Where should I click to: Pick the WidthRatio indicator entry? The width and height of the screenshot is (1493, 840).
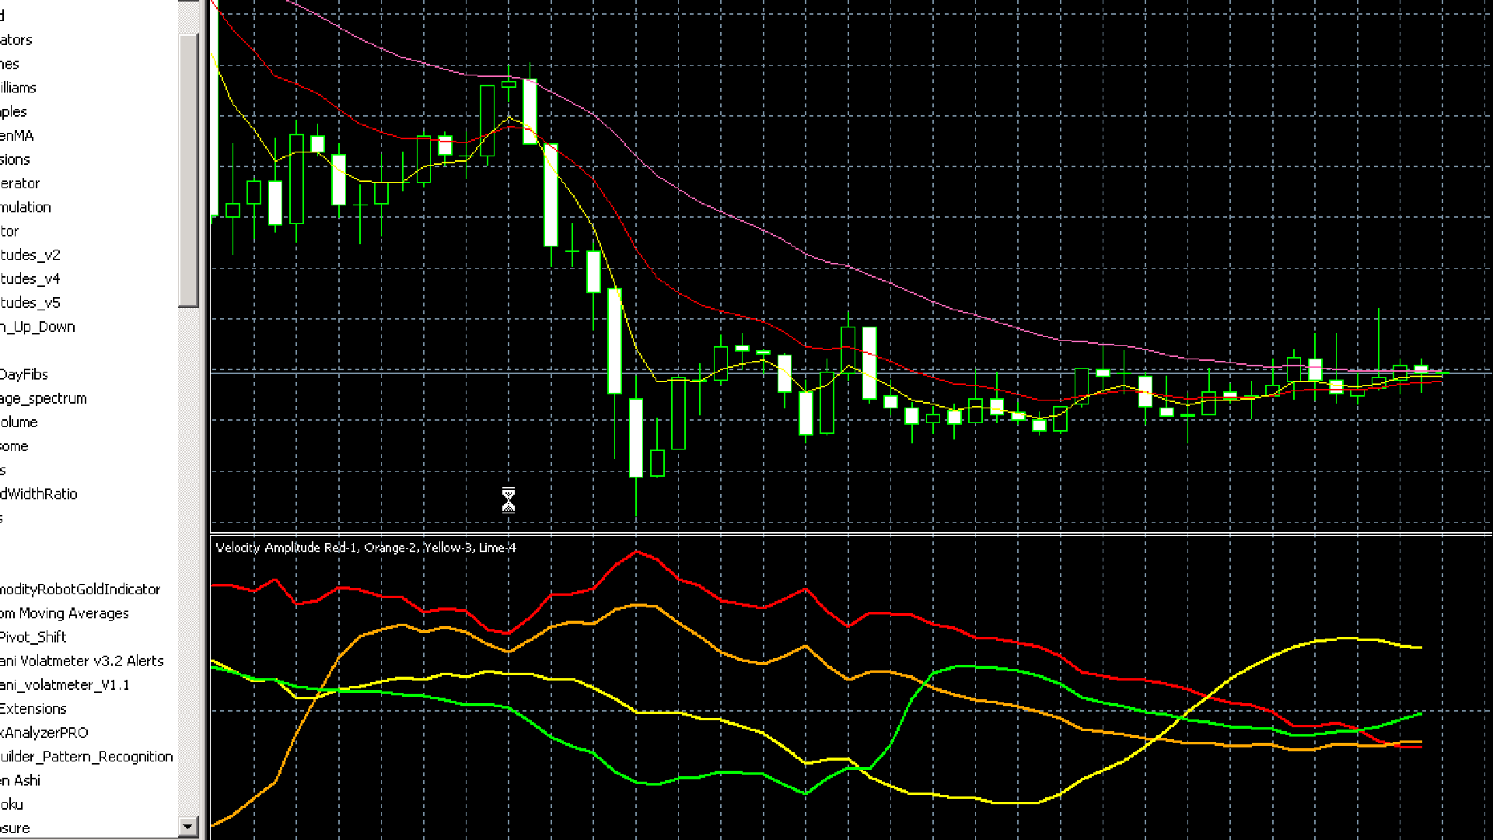point(39,494)
